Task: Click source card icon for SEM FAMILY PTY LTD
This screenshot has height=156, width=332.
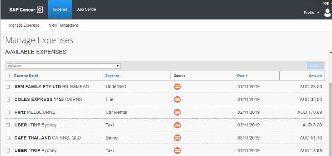Action: [177, 87]
